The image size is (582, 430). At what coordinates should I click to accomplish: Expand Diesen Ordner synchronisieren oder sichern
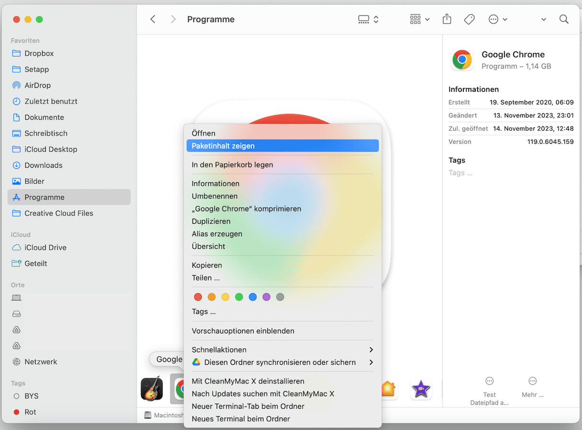[282, 362]
